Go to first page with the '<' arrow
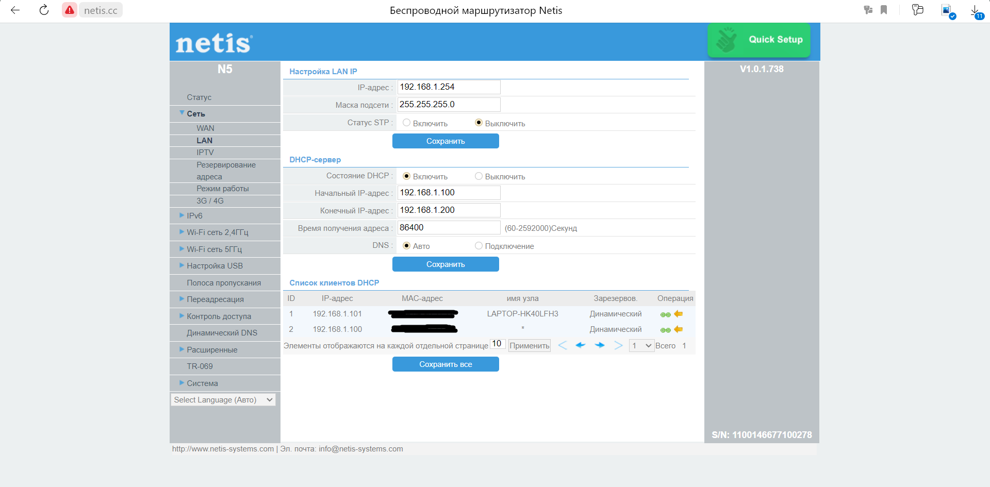 coord(563,345)
